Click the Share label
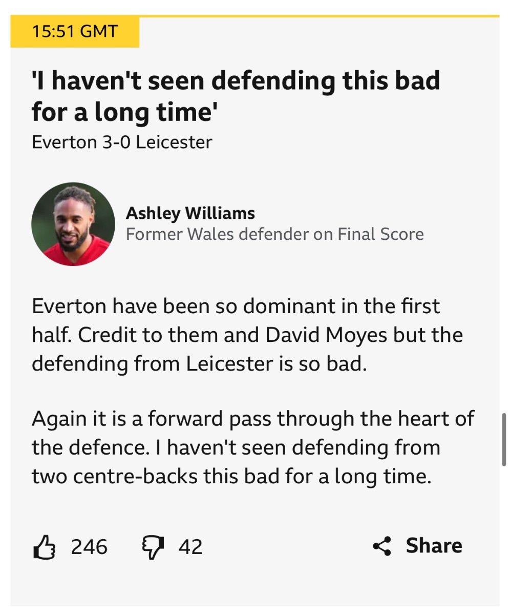510x615 pixels. click(x=434, y=546)
